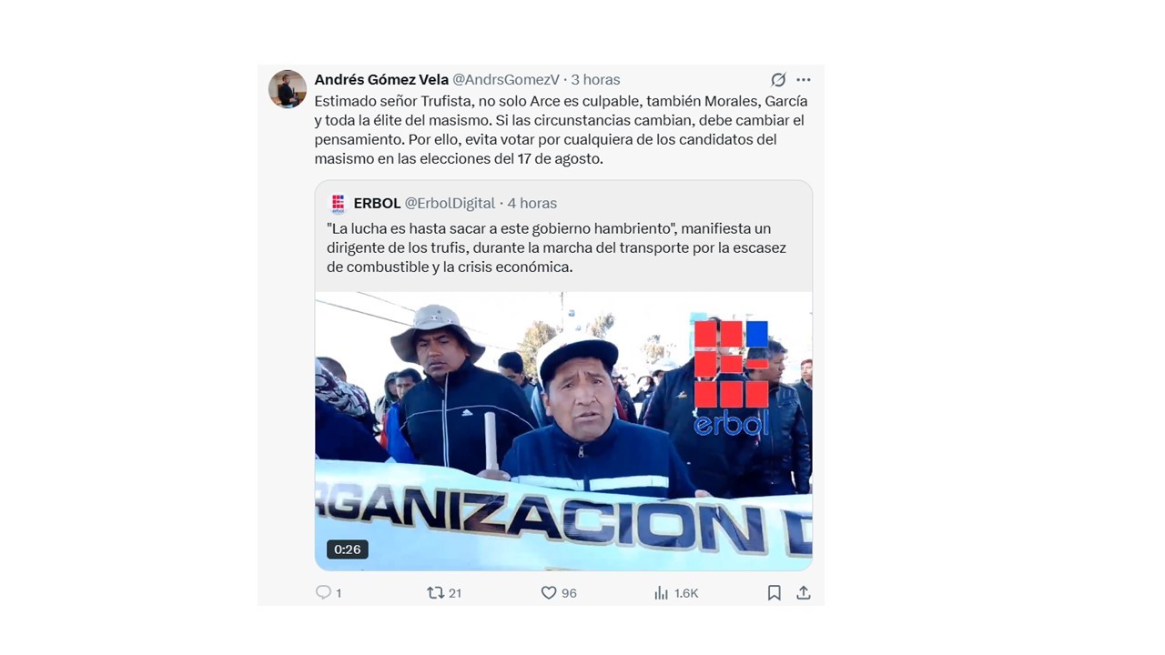The height and width of the screenshot is (655, 1165).
Task: Click the ERBOL account logo in quoted tweet
Action: point(338,203)
